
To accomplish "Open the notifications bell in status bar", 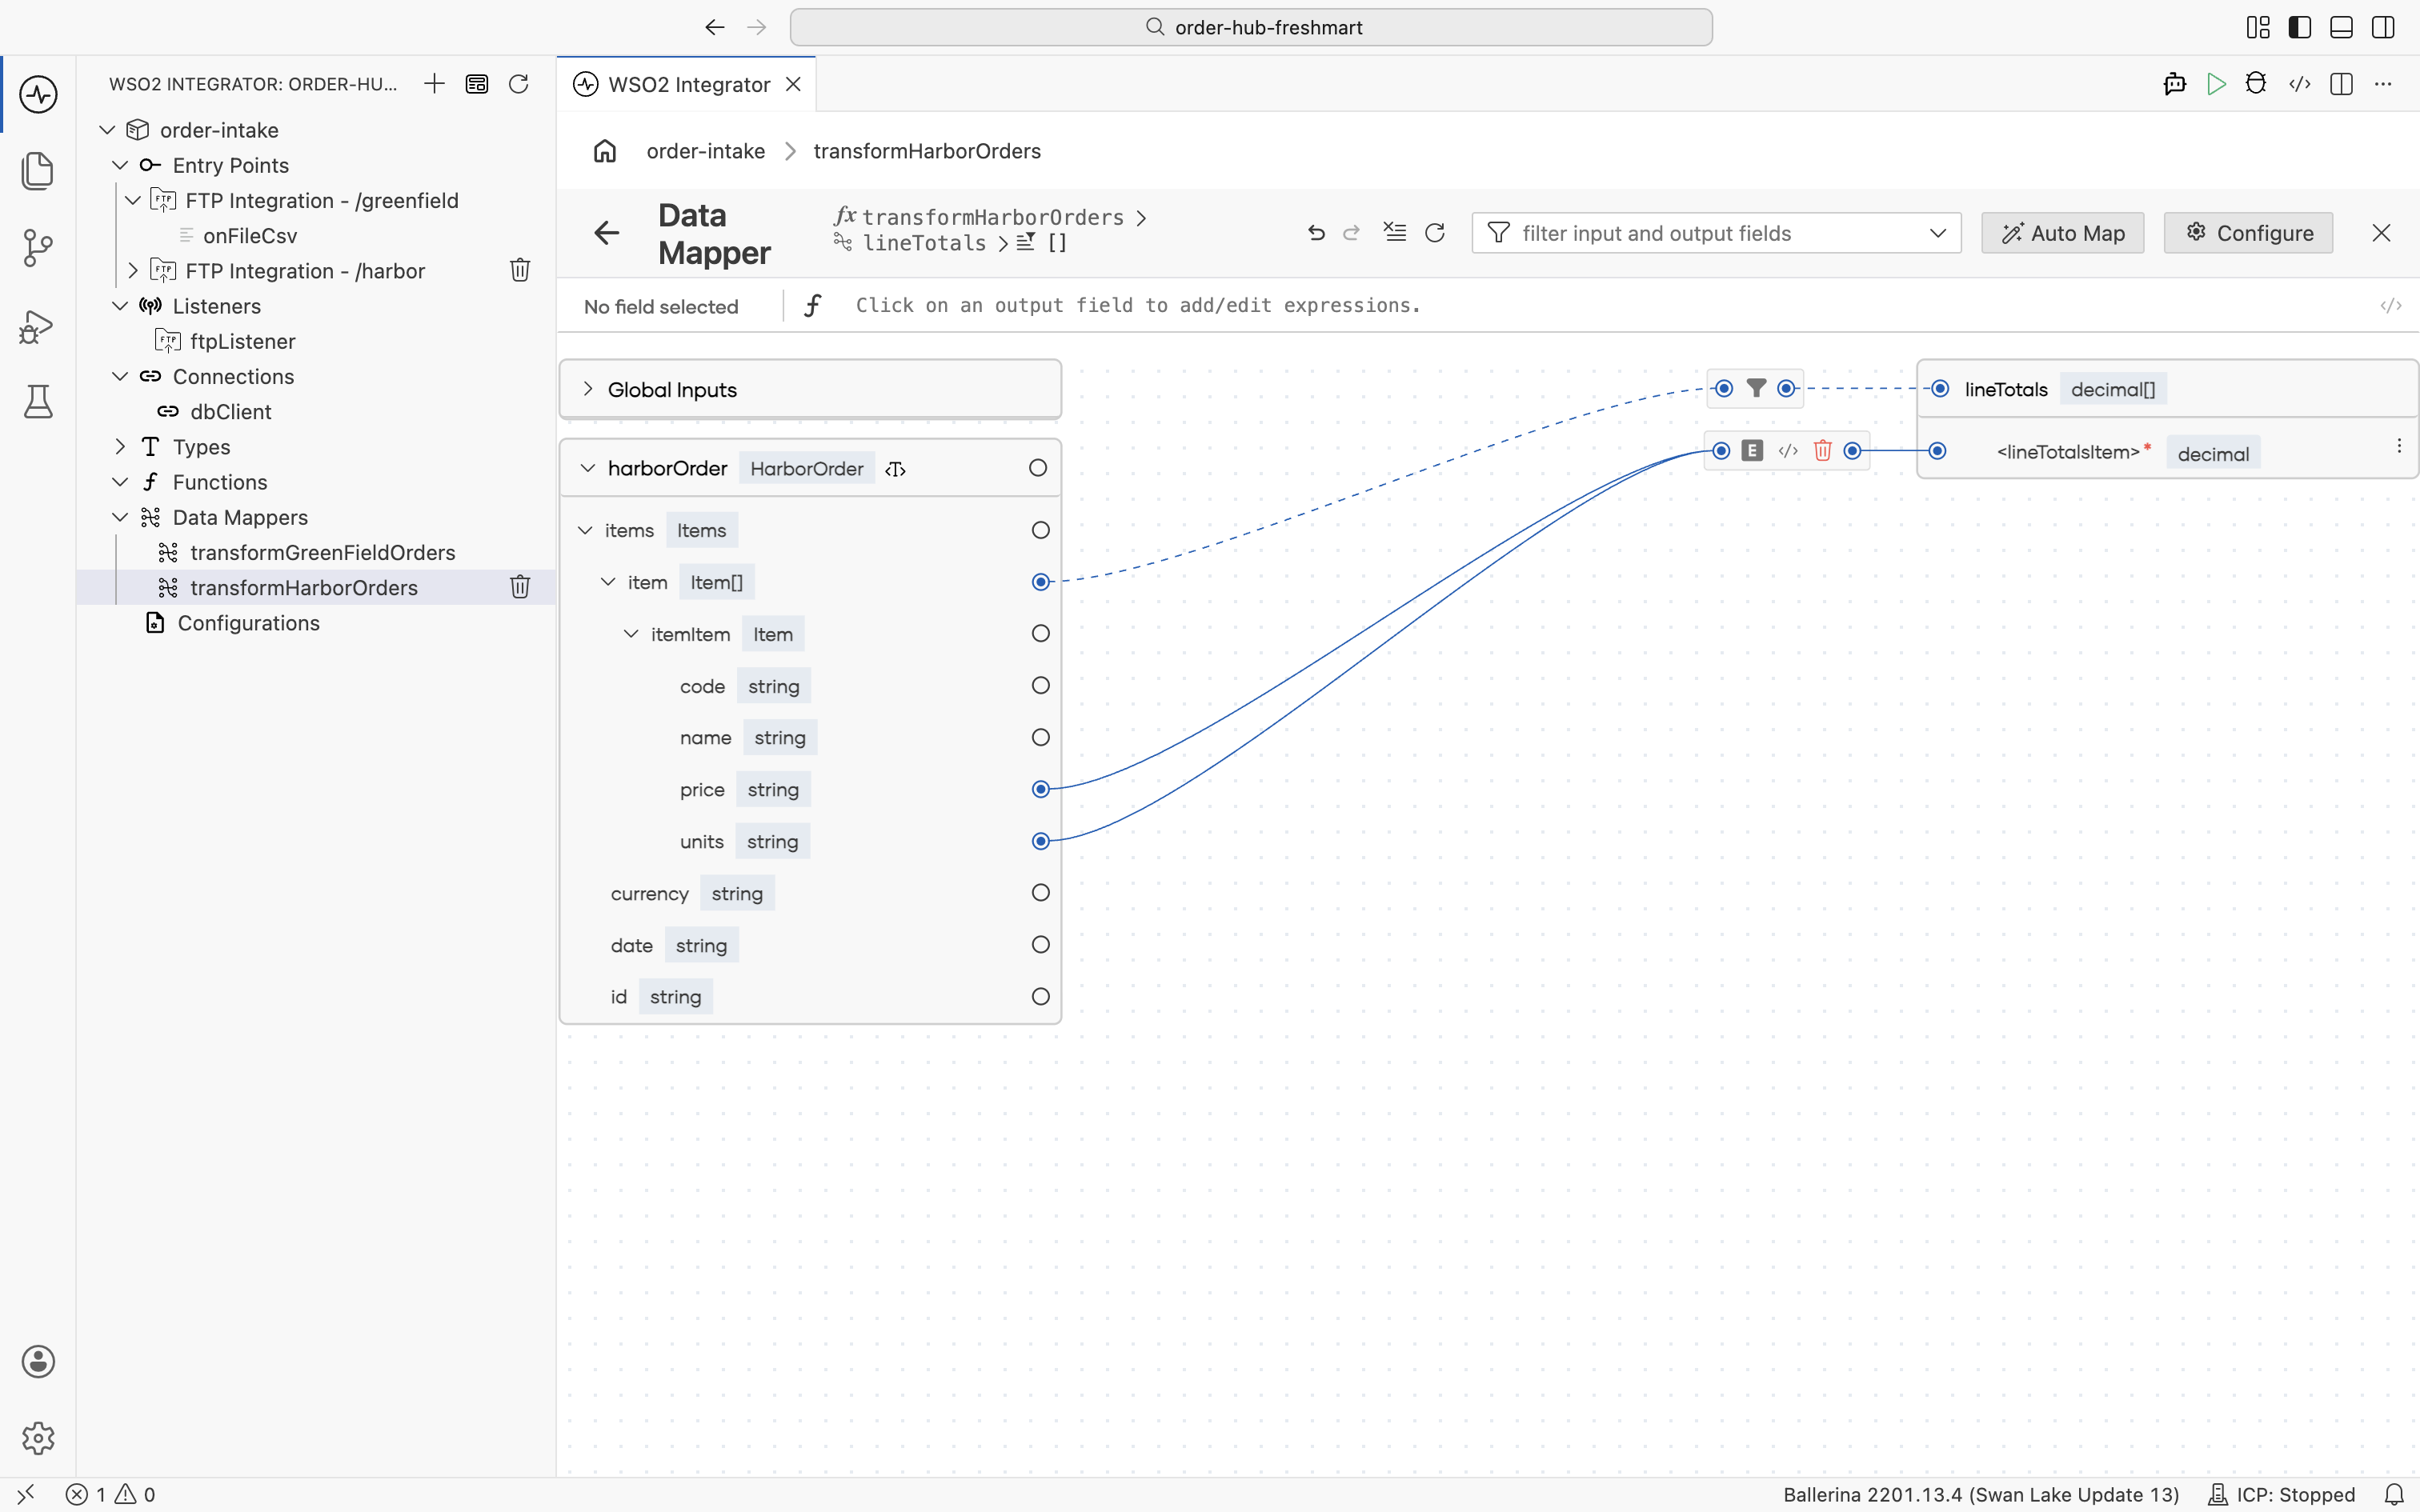I will click(x=2394, y=1494).
